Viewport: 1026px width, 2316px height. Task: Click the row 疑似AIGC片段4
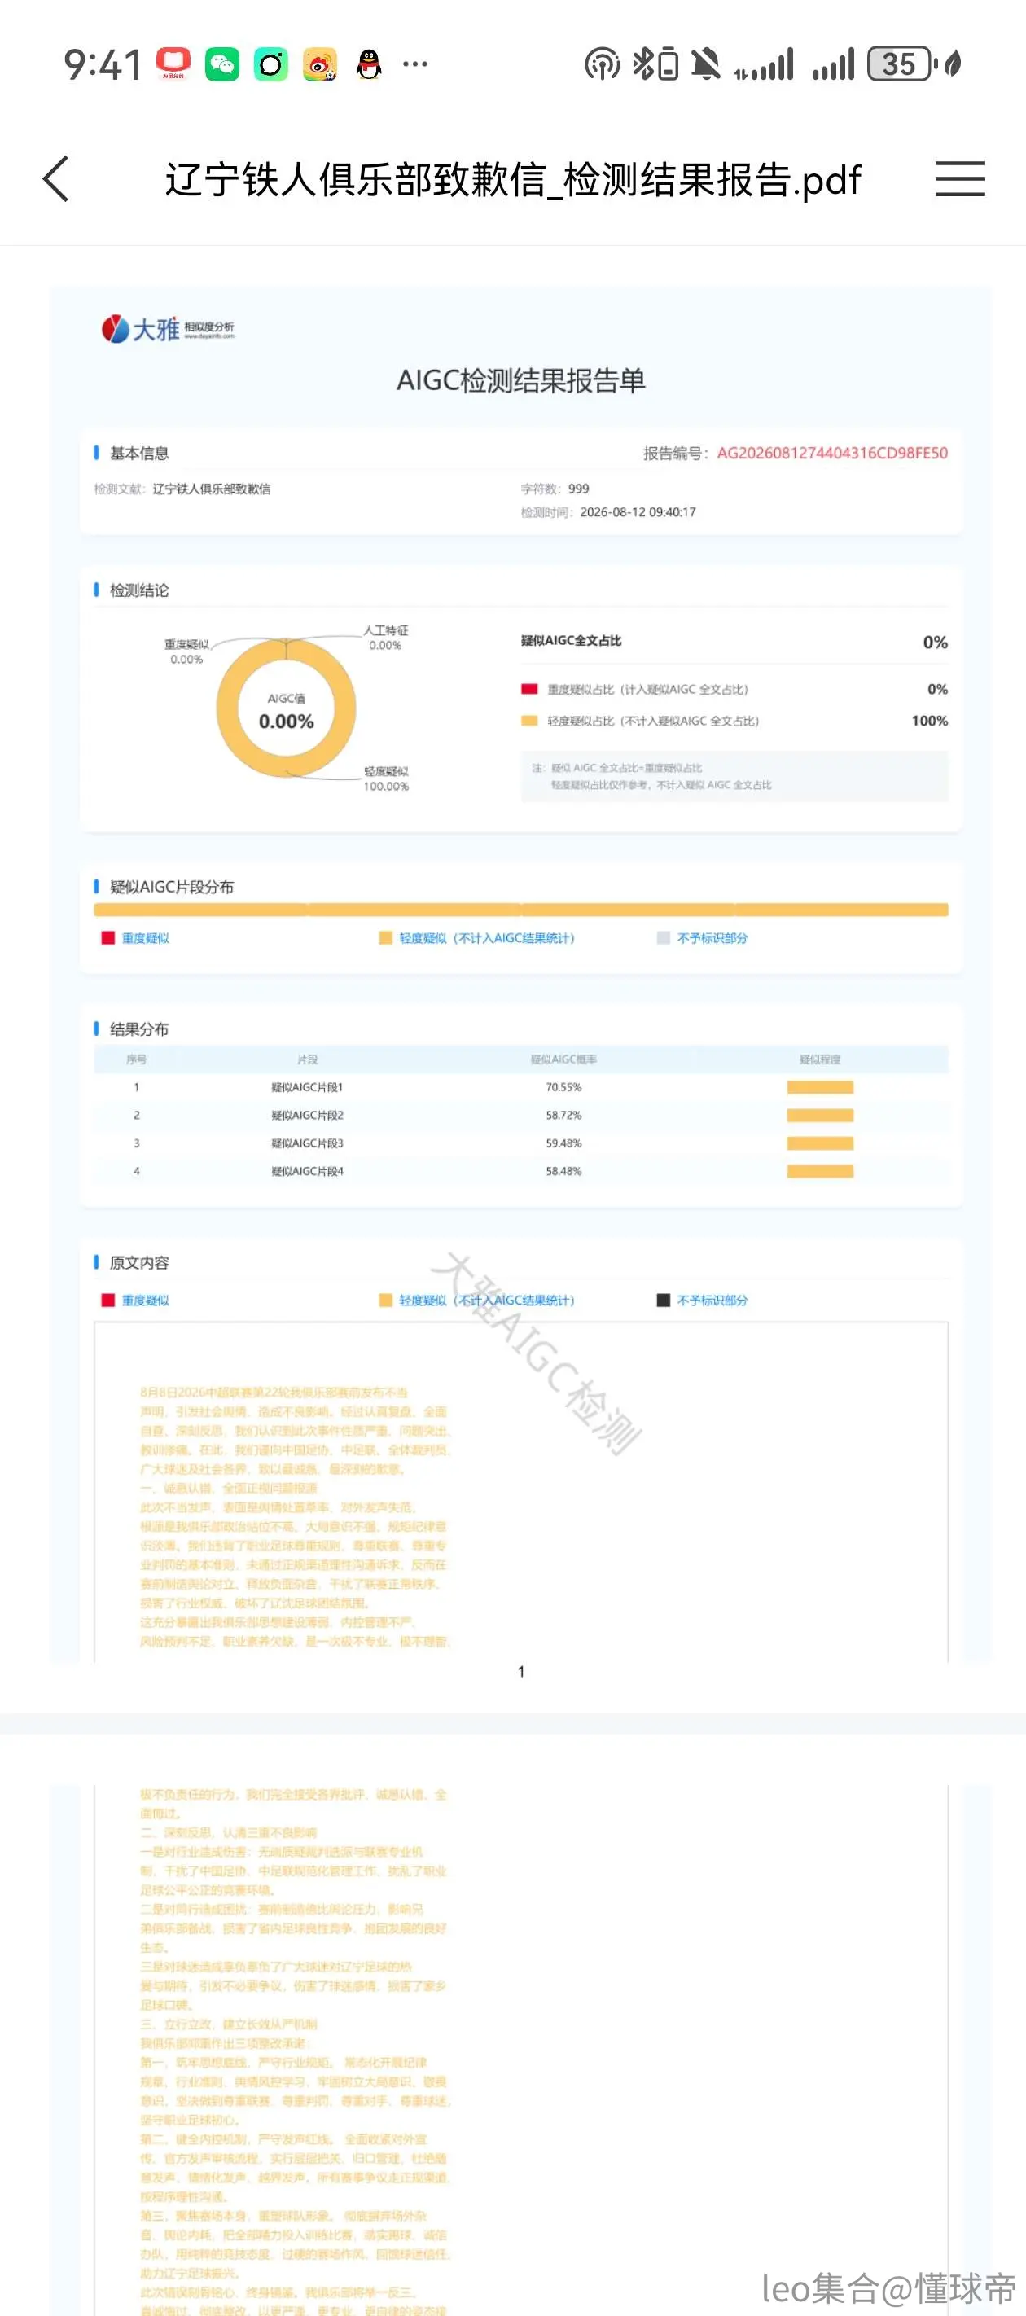click(520, 1170)
